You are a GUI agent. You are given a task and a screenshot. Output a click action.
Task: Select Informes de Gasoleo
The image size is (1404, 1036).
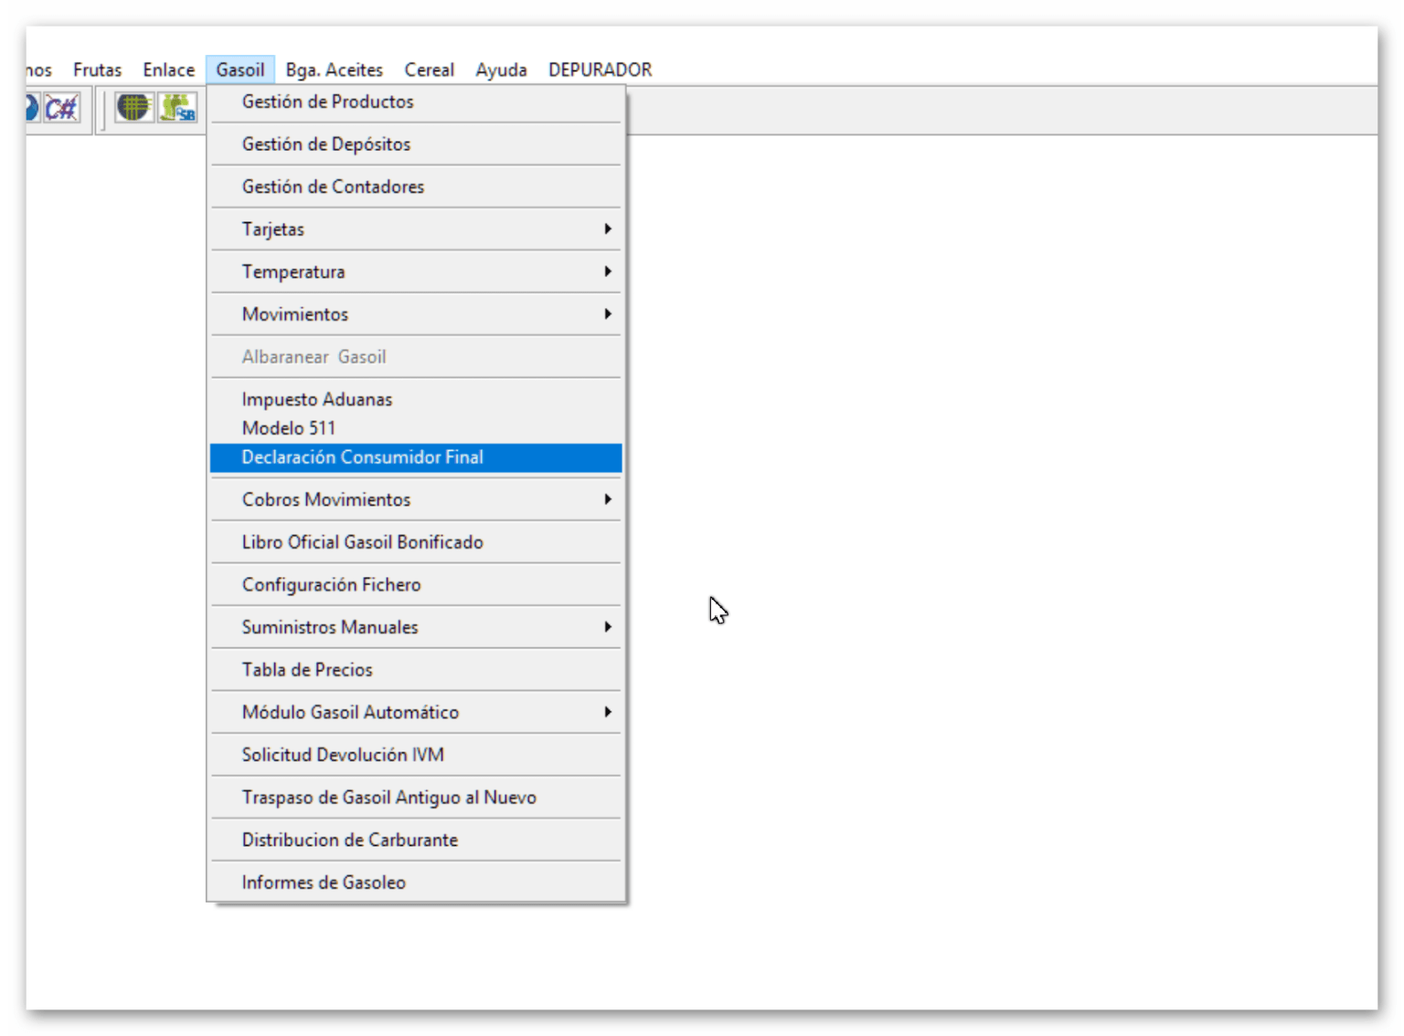pos(324,882)
